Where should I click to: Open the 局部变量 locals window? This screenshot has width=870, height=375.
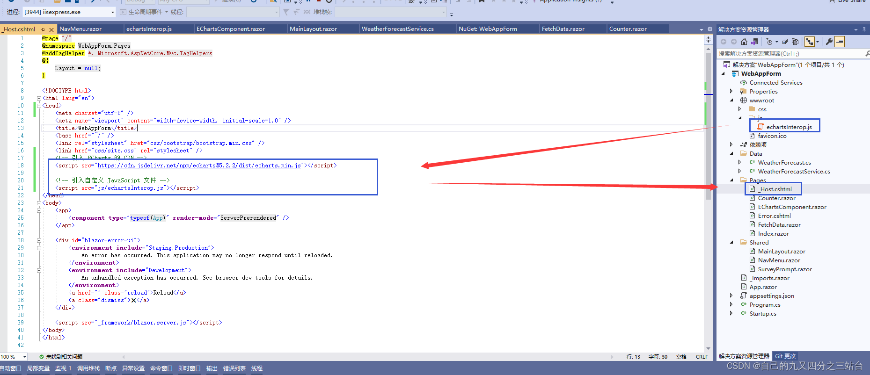pyautogui.click(x=38, y=368)
